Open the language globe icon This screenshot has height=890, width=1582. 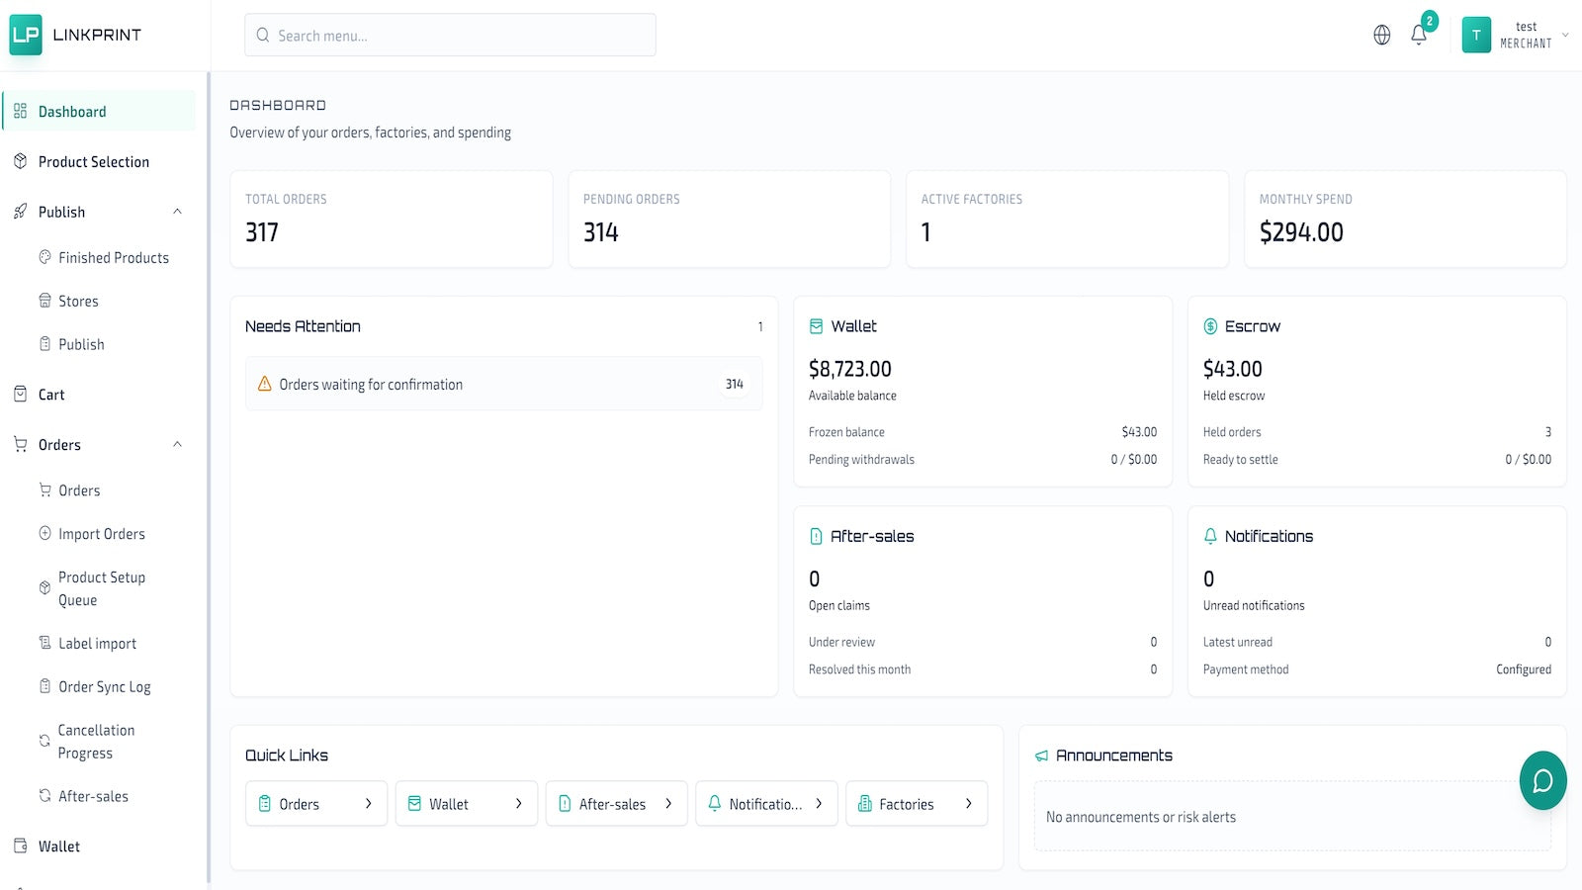point(1382,35)
